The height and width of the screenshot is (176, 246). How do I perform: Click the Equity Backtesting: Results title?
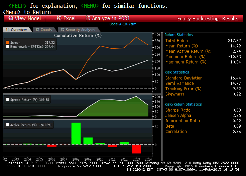[208, 19]
